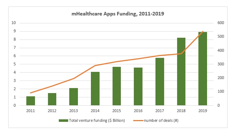Click x-axis label 2014
The image size is (237, 138).
(x=95, y=111)
